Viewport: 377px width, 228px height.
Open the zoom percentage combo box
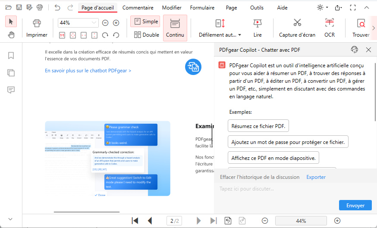78,23
